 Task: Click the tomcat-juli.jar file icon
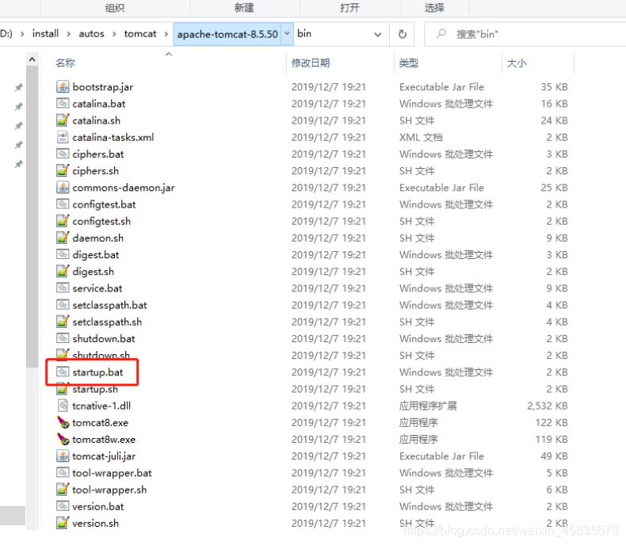63,455
